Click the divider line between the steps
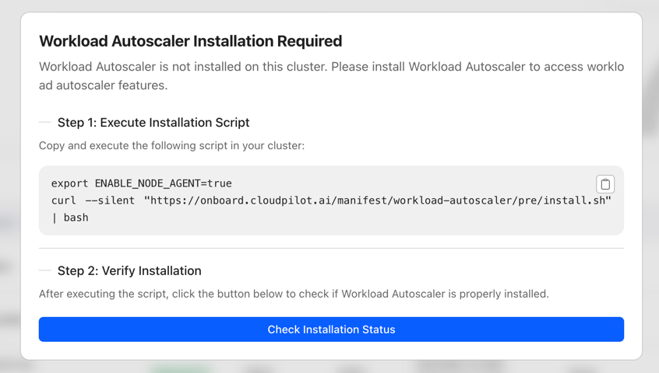The image size is (659, 373). [x=331, y=249]
